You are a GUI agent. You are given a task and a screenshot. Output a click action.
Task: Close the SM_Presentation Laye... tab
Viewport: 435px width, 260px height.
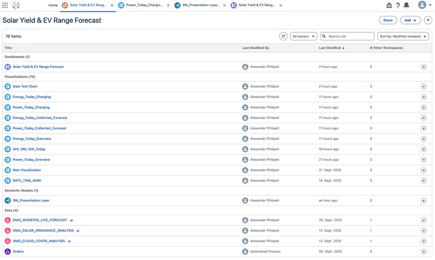(x=225, y=5)
